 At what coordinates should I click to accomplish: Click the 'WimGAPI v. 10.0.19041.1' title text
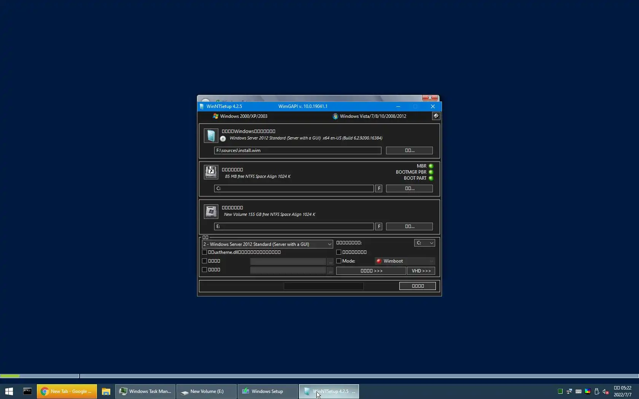click(303, 106)
